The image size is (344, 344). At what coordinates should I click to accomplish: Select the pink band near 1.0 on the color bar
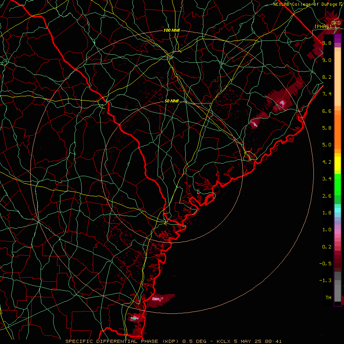[x=338, y=232]
